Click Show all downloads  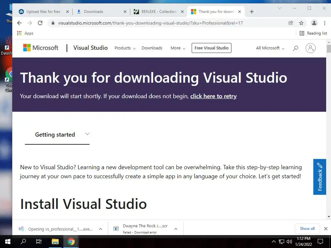tap(307, 229)
